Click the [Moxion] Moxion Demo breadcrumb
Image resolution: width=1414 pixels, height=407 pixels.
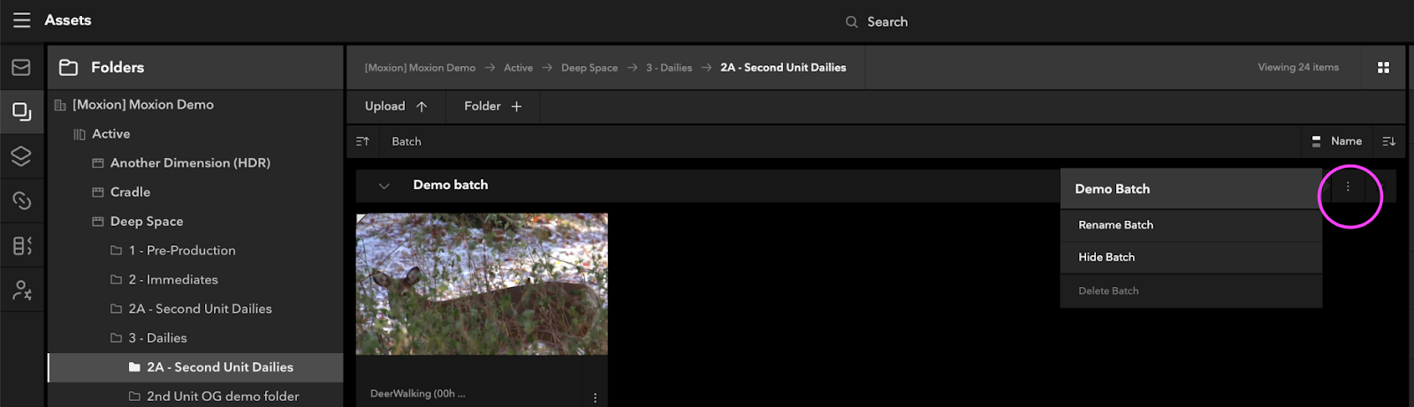click(x=420, y=68)
